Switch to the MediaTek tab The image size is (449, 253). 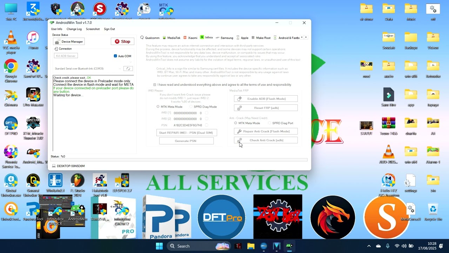171,38
